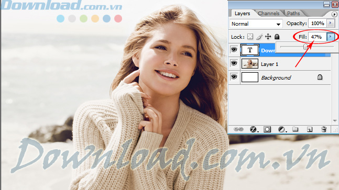Switch to the Channels tab
Viewport: 339px width, 190px height.
click(268, 14)
